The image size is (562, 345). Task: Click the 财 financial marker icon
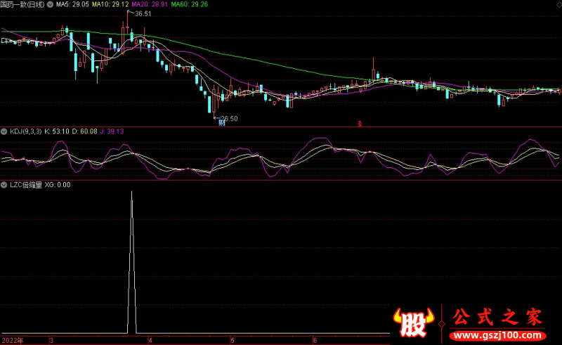[x=222, y=123]
